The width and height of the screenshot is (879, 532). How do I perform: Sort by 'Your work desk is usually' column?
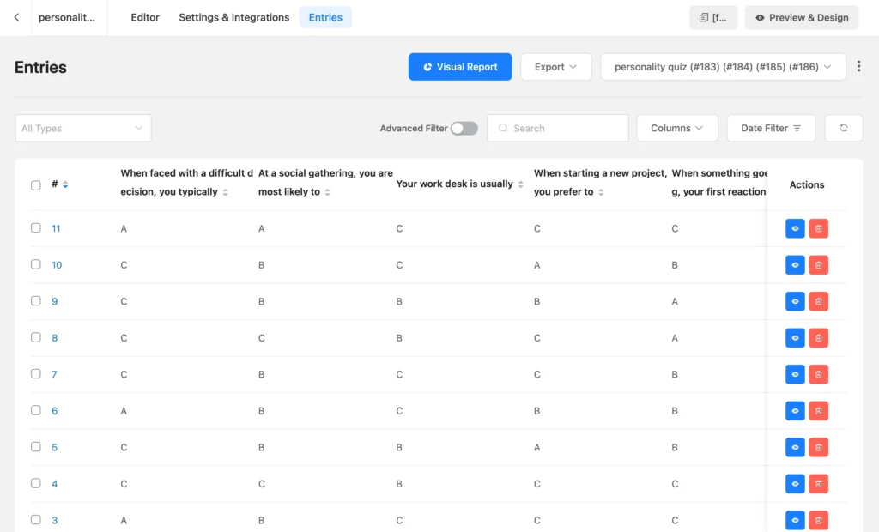coord(521,184)
